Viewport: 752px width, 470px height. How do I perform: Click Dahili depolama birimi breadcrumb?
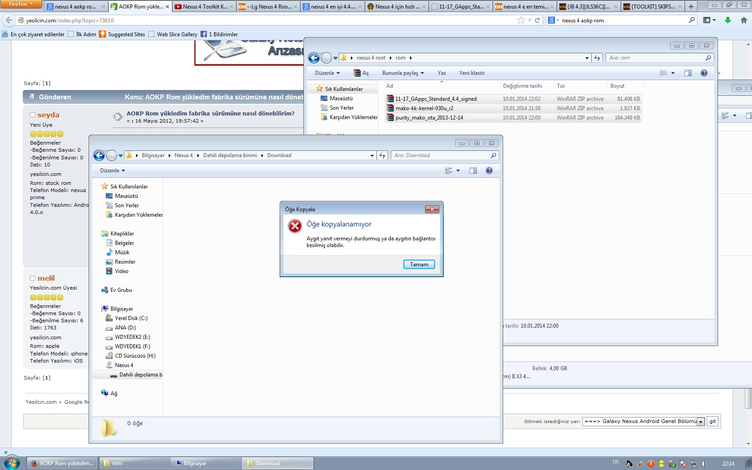coord(230,155)
